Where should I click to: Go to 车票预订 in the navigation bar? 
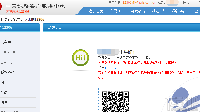point(117,11)
